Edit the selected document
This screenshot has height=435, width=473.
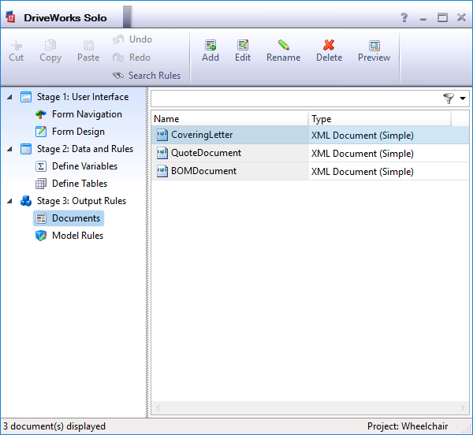coord(243,50)
